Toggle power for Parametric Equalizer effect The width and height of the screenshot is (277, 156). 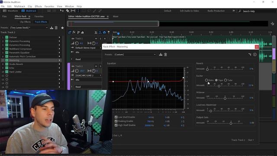pyautogui.click(x=7, y=53)
